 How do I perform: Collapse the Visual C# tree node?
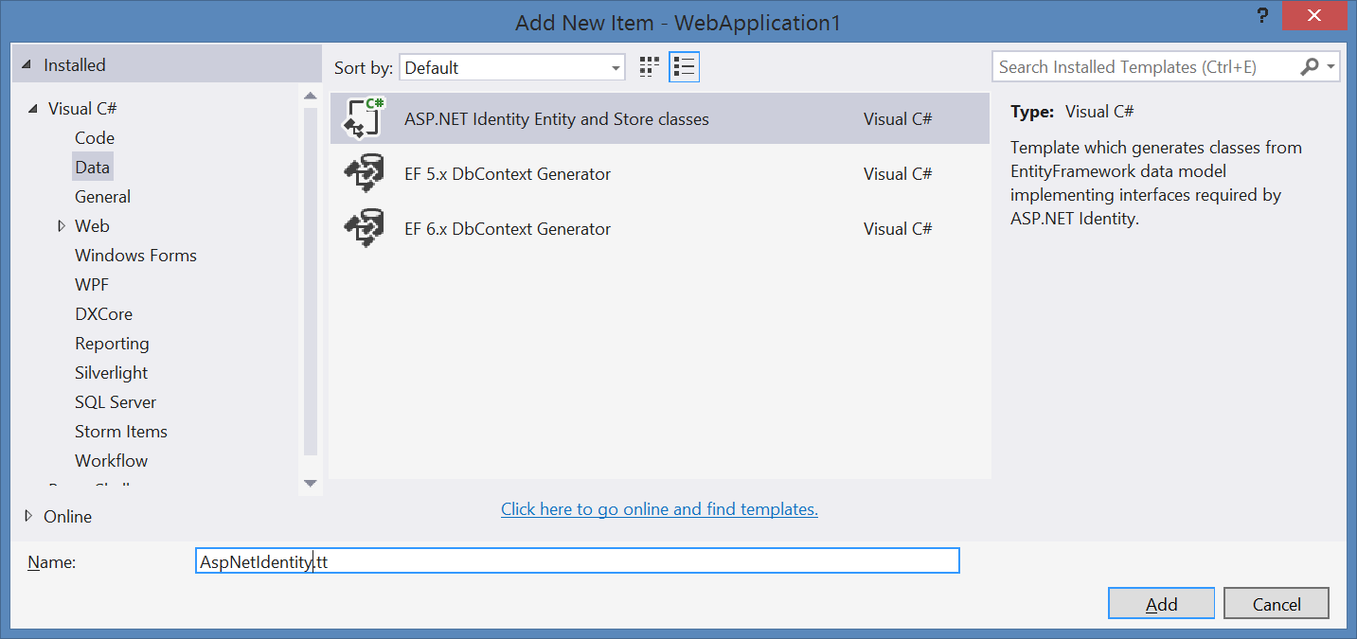click(34, 110)
